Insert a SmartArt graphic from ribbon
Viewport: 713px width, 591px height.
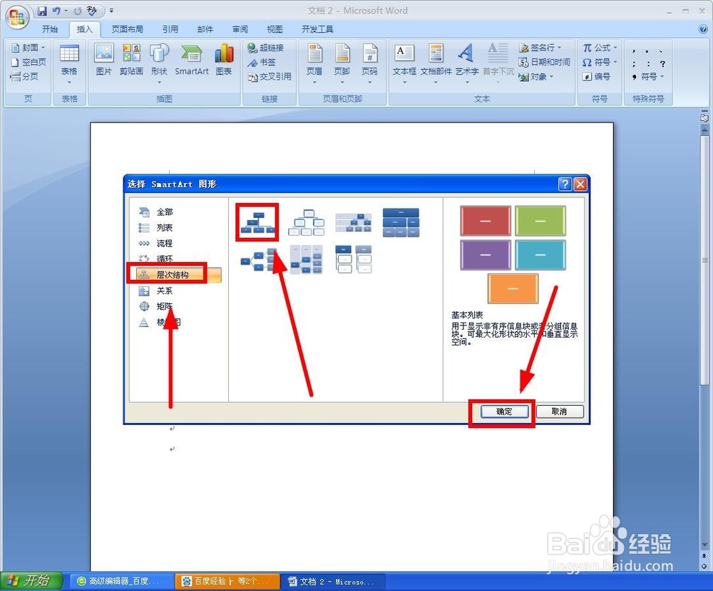click(x=191, y=60)
